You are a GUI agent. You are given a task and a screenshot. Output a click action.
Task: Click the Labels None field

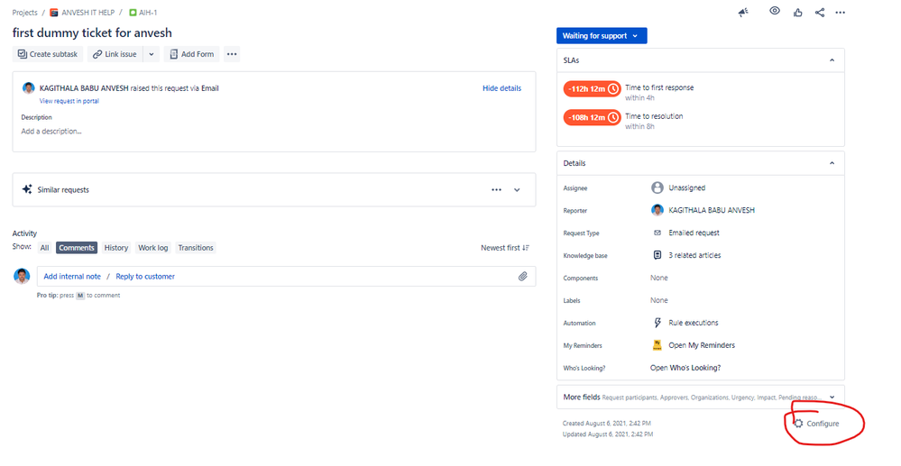pos(659,300)
